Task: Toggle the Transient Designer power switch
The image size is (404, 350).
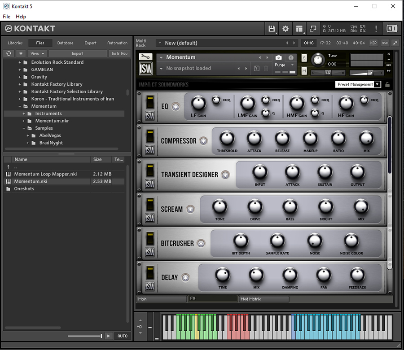Action: click(x=150, y=170)
